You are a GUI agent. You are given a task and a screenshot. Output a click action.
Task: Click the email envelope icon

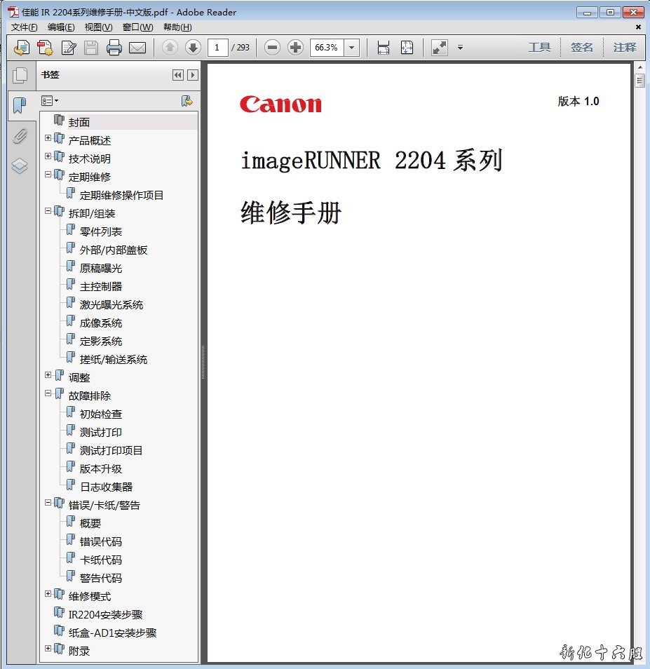click(137, 48)
